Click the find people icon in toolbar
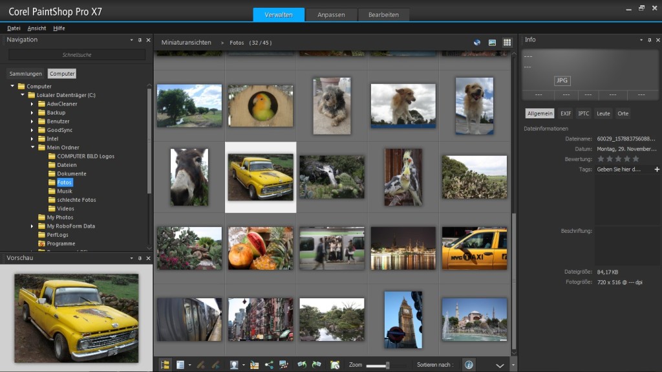 click(234, 365)
